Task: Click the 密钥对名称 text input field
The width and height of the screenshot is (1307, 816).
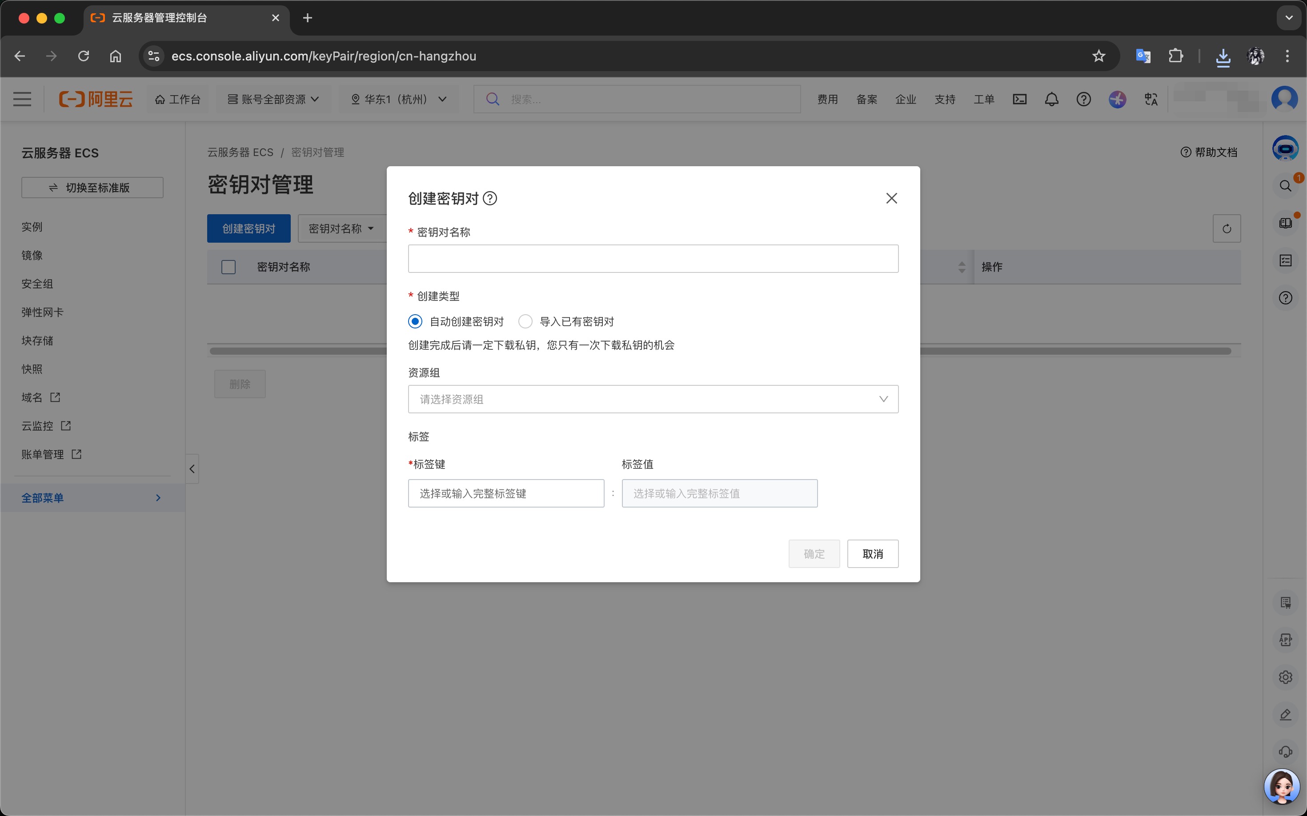Action: 653,259
